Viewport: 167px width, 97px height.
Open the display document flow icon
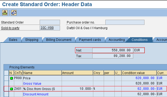14,13
